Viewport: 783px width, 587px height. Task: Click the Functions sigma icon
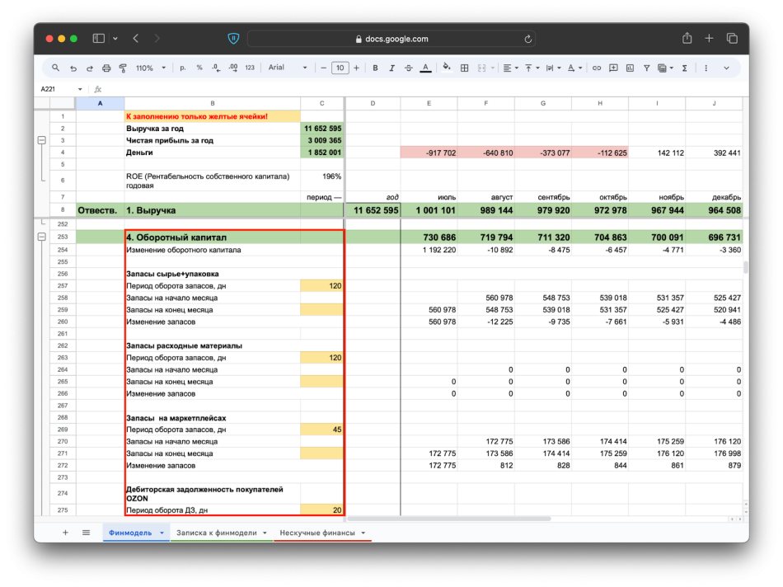click(x=684, y=68)
